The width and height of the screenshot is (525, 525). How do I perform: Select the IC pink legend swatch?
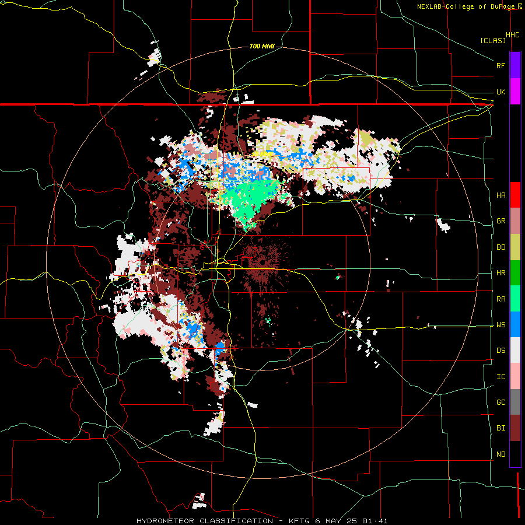[515, 376]
